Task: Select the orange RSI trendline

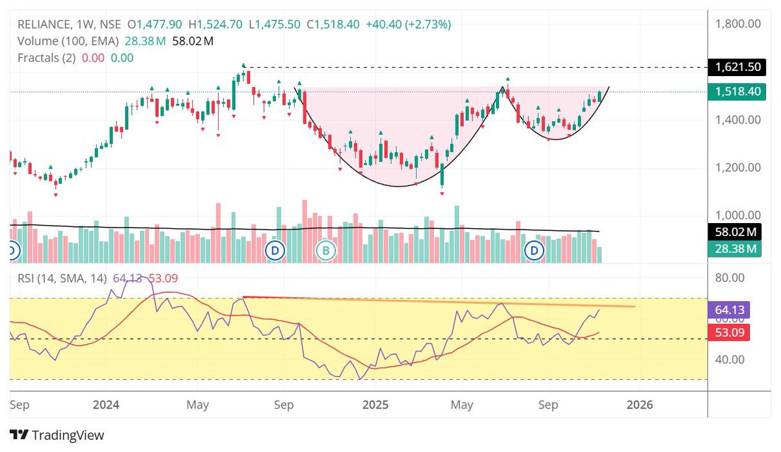Action: tap(438, 301)
